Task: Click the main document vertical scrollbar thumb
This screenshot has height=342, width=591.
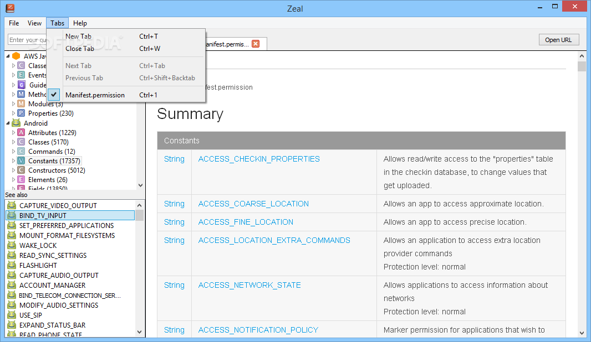Action: [582, 66]
